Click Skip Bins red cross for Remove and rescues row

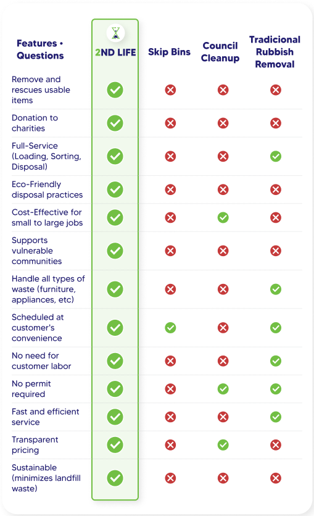click(170, 90)
